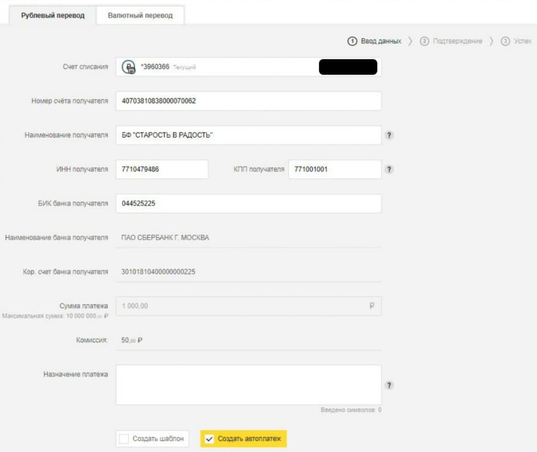Viewport: 537px width, 452px height.
Task: Click the ruble sign in Сумма платежа field
Action: [372, 306]
